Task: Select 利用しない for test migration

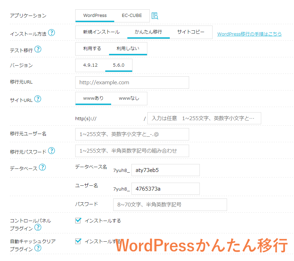Action: click(128, 49)
